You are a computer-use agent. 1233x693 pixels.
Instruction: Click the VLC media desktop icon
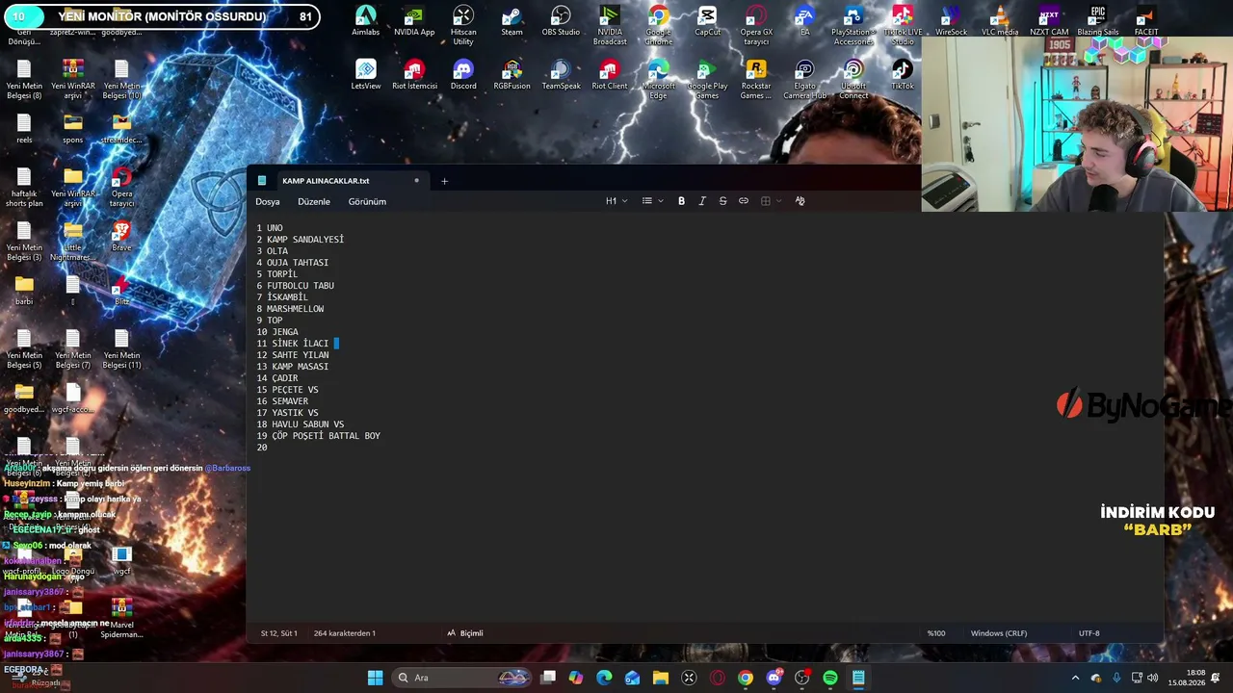click(1000, 21)
